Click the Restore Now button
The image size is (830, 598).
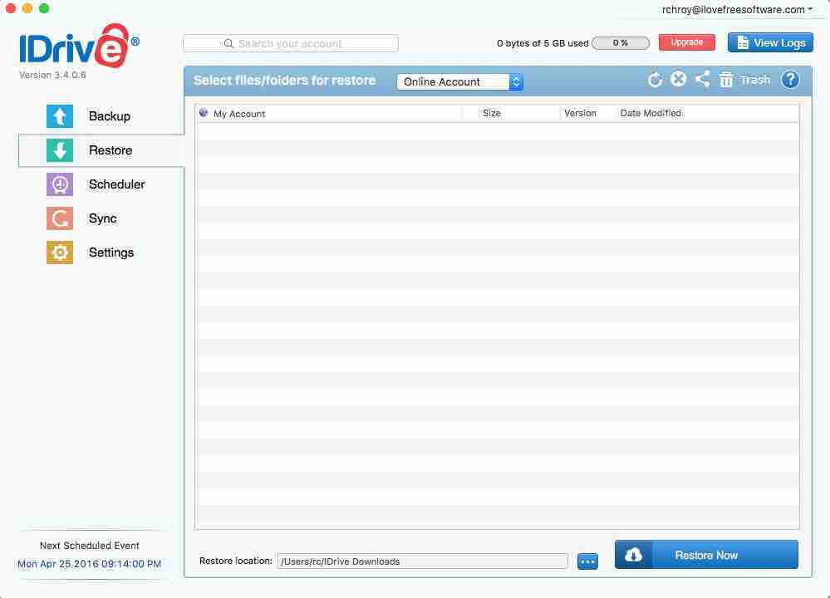pyautogui.click(x=707, y=555)
